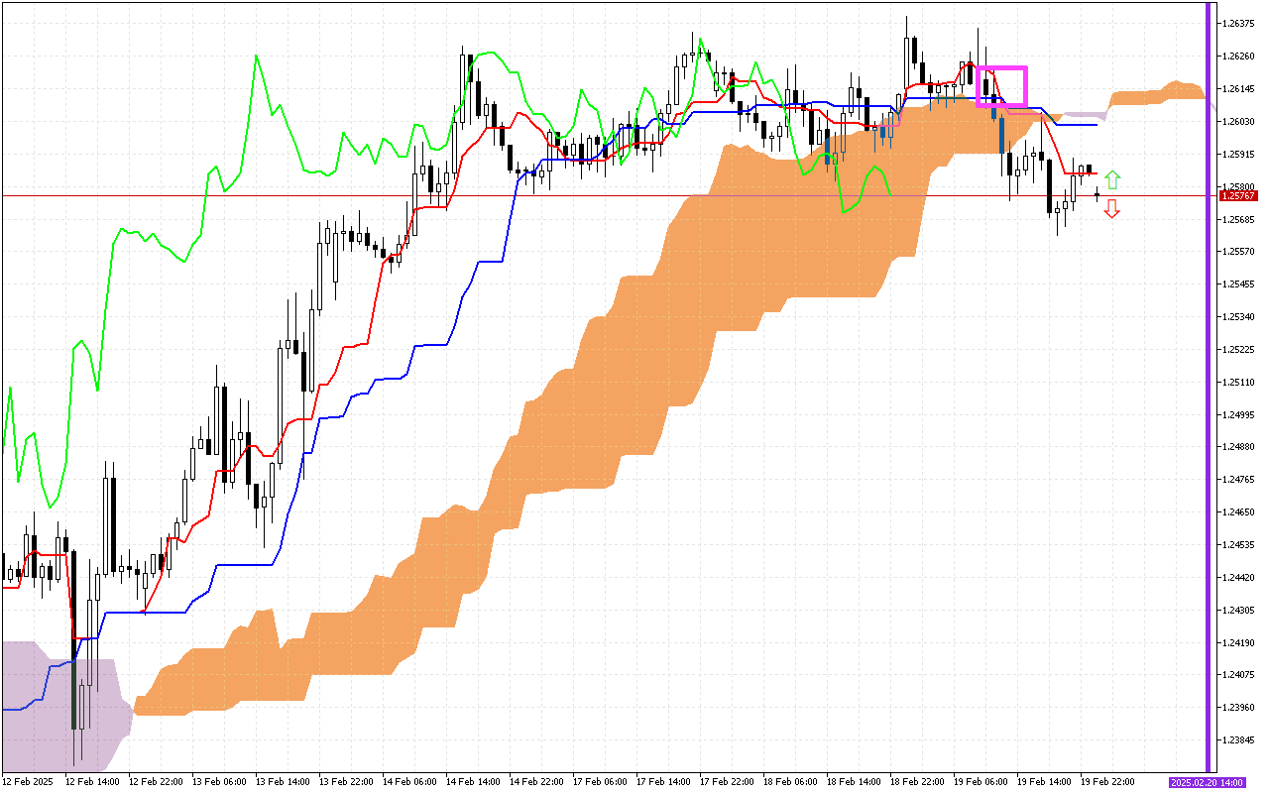Click price level 1.25915 on axis

pyautogui.click(x=1239, y=154)
